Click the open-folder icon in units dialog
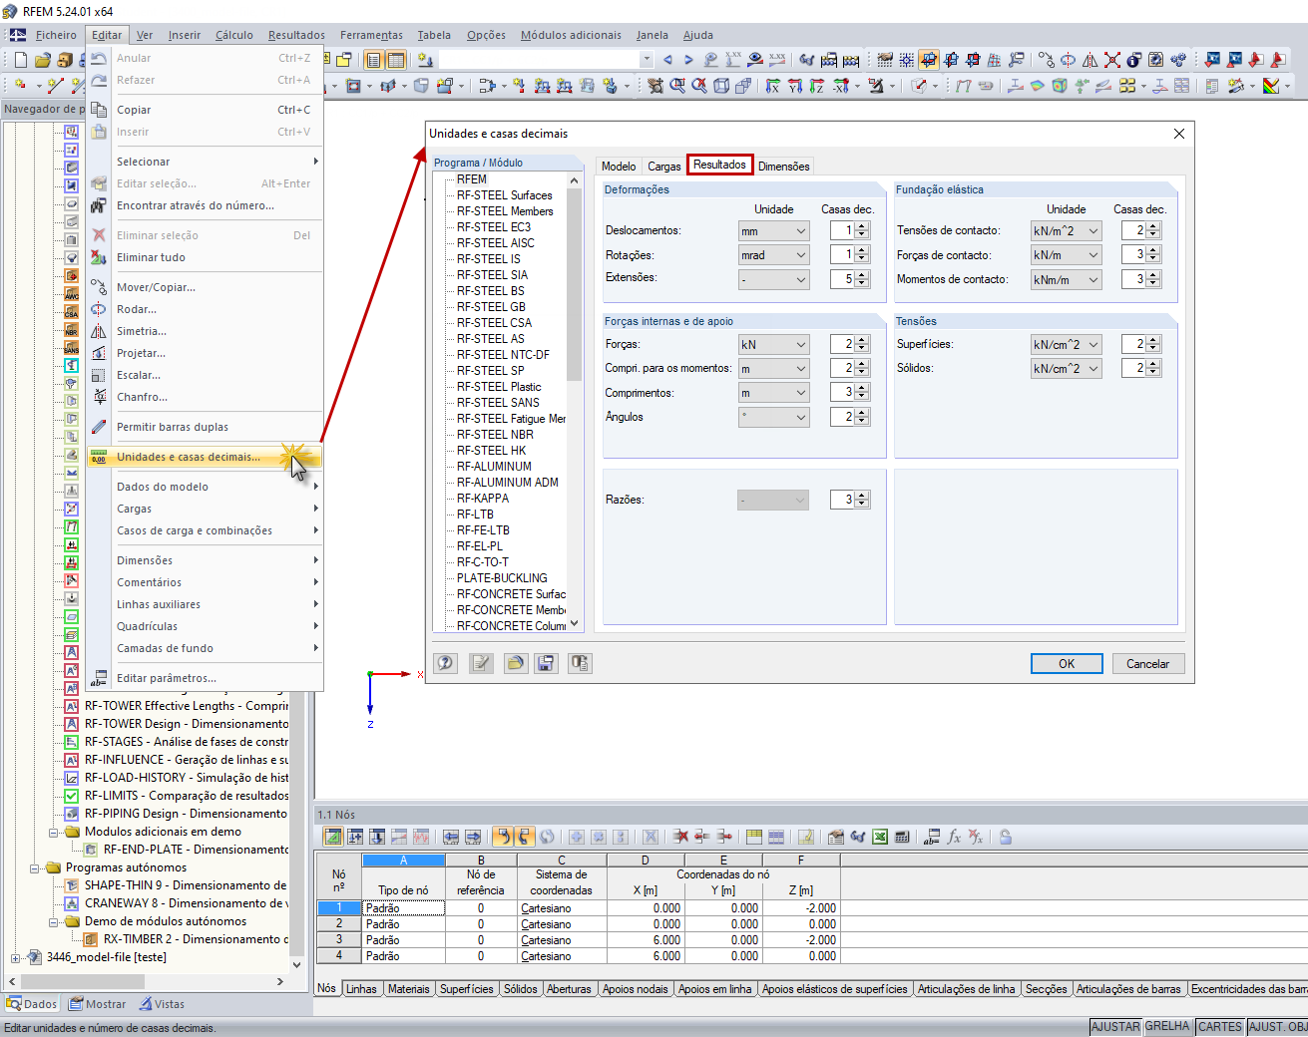1308x1037 pixels. (x=515, y=663)
